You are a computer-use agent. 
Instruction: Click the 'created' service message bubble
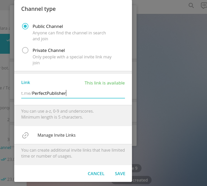(x=140, y=180)
